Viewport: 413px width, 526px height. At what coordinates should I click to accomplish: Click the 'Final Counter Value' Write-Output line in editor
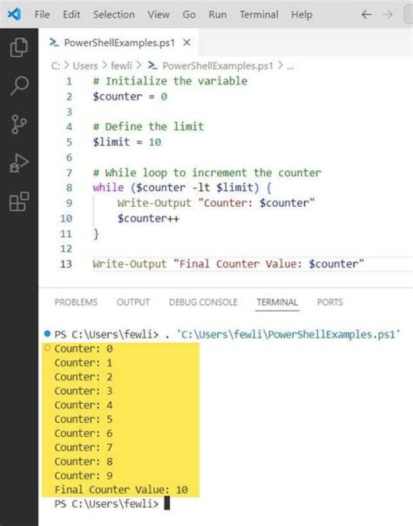point(228,264)
